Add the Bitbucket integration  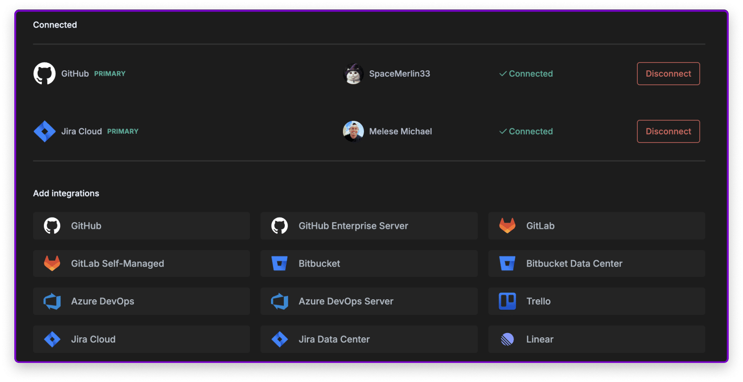click(369, 264)
